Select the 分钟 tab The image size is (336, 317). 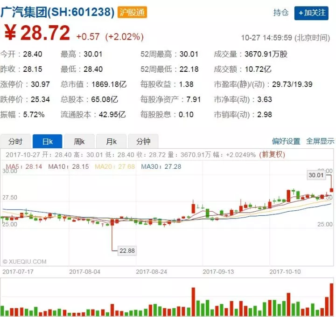(143, 141)
